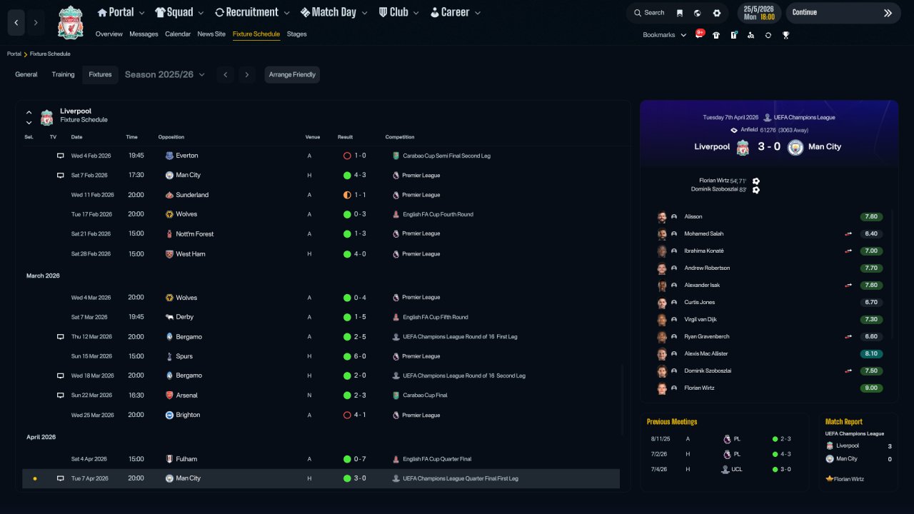Select the Spurs 6 - 0 fixture row

[x=321, y=356]
